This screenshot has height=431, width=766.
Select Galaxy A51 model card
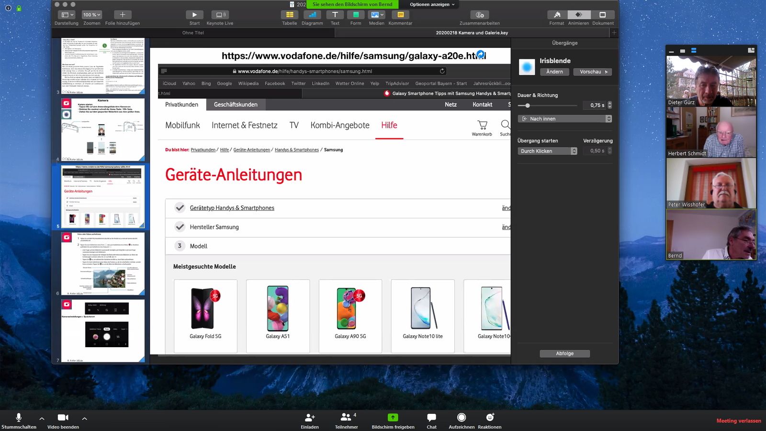278,316
